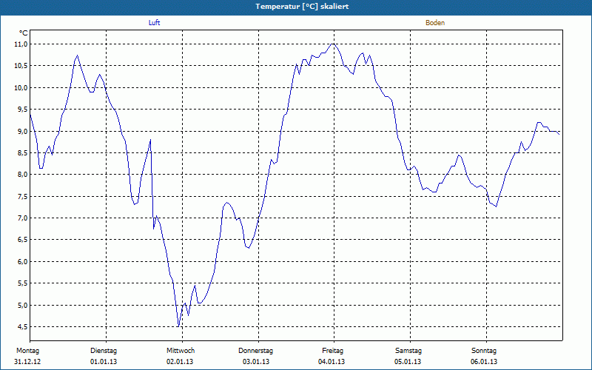592x370 pixels.
Task: Click the Freitag day label
Action: pyautogui.click(x=332, y=351)
